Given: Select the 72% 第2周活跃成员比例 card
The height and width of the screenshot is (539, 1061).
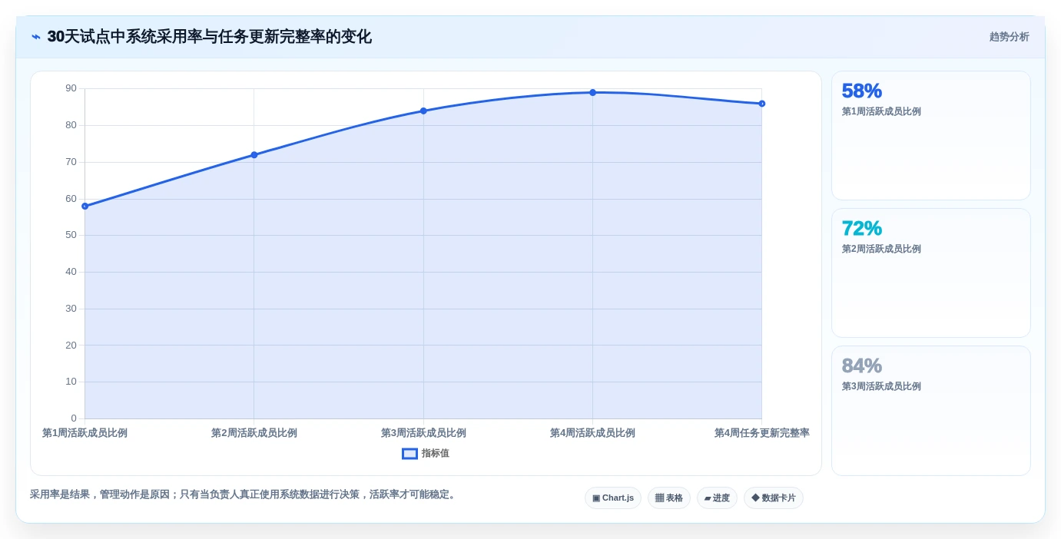Looking at the screenshot, I should coord(931,273).
